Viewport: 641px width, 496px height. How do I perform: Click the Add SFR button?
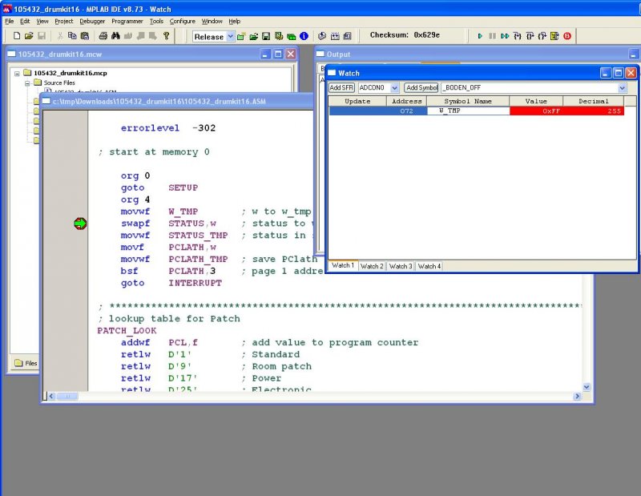(x=341, y=87)
